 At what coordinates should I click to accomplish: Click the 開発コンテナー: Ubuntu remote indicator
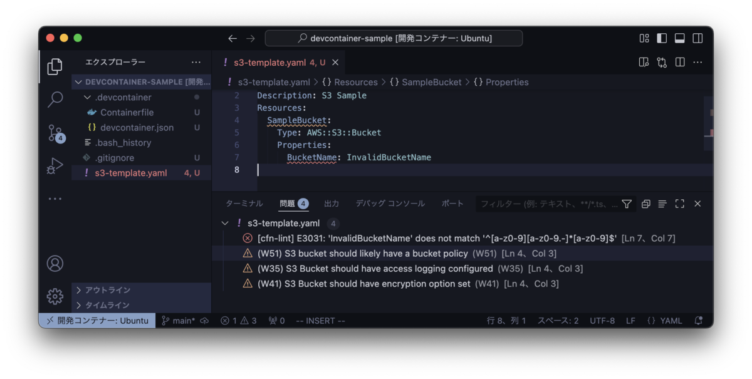[x=97, y=320]
